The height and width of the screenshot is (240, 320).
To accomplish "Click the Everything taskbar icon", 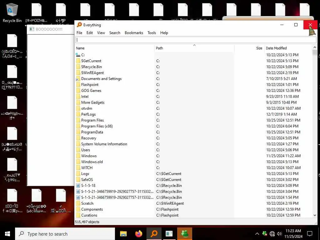I will tap(154, 234).
